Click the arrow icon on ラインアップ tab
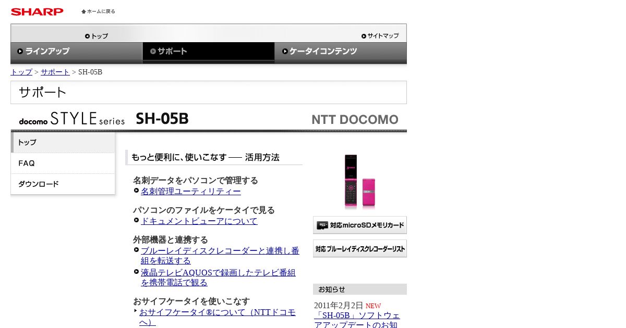The width and height of the screenshot is (626, 328). [x=20, y=51]
